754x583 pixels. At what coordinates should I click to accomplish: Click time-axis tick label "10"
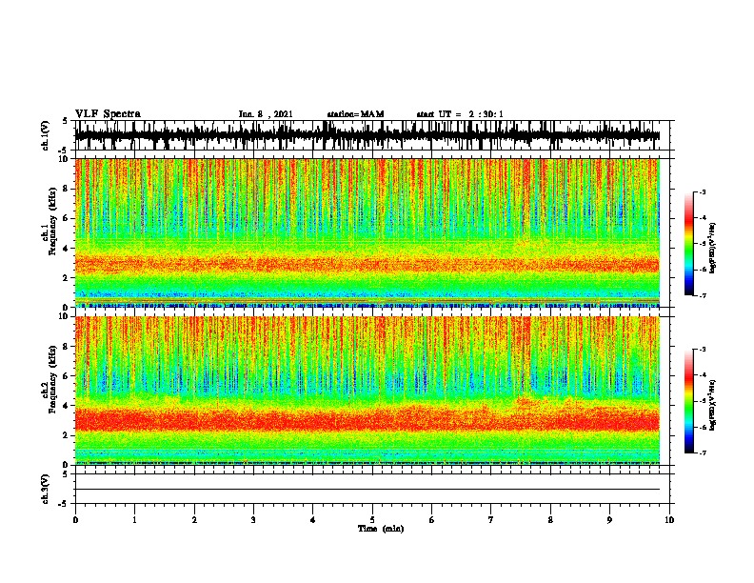pyautogui.click(x=669, y=520)
